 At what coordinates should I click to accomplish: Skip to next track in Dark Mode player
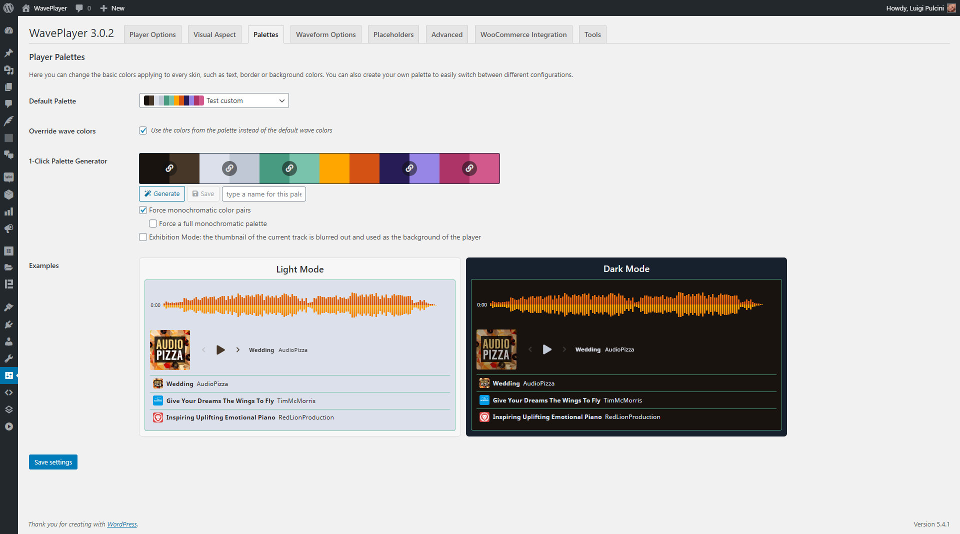(x=564, y=349)
